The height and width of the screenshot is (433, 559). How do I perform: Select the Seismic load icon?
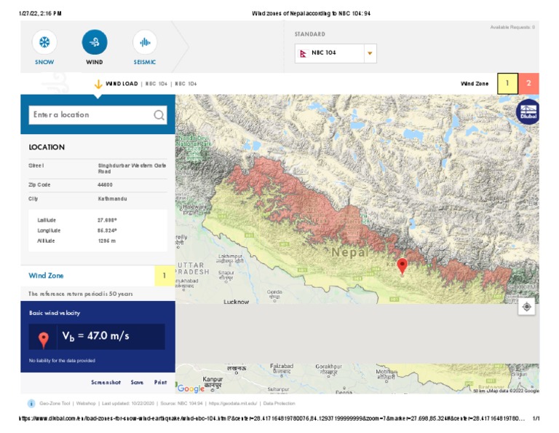point(145,42)
